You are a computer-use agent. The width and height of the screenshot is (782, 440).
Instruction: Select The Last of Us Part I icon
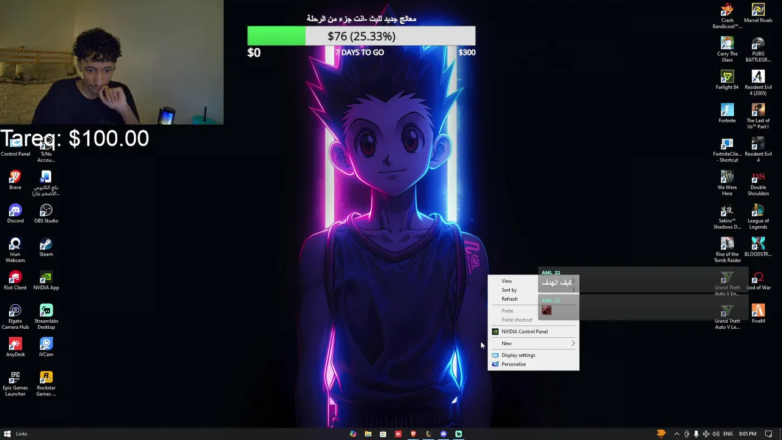click(758, 116)
